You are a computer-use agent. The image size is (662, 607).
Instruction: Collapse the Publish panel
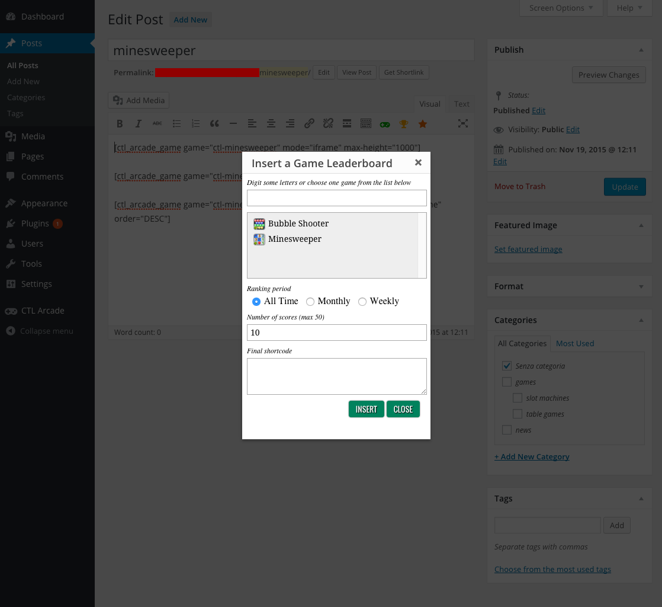tap(640, 50)
